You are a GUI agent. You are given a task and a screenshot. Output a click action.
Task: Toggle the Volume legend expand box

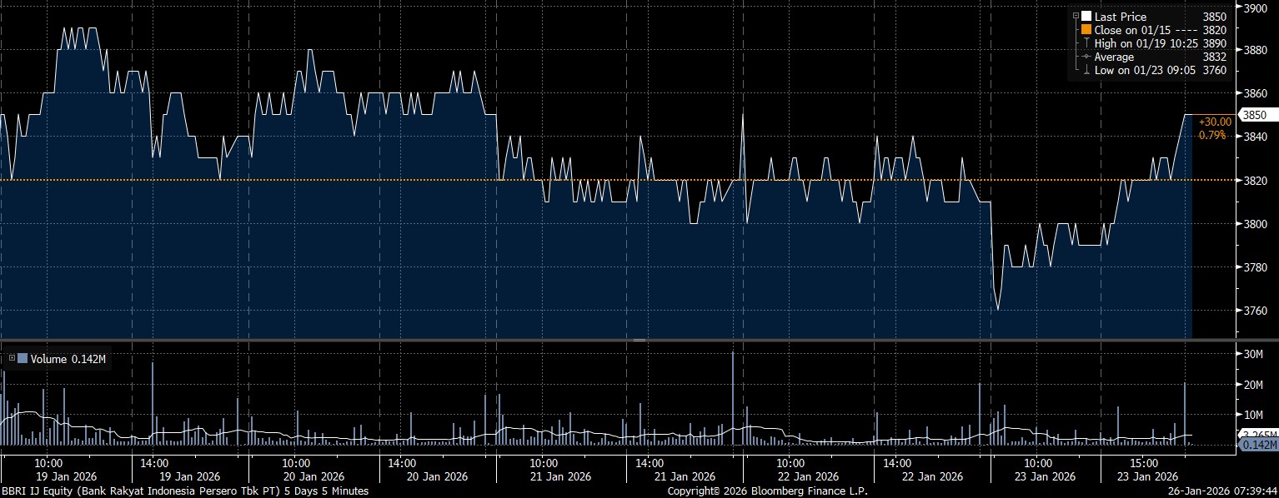12,359
